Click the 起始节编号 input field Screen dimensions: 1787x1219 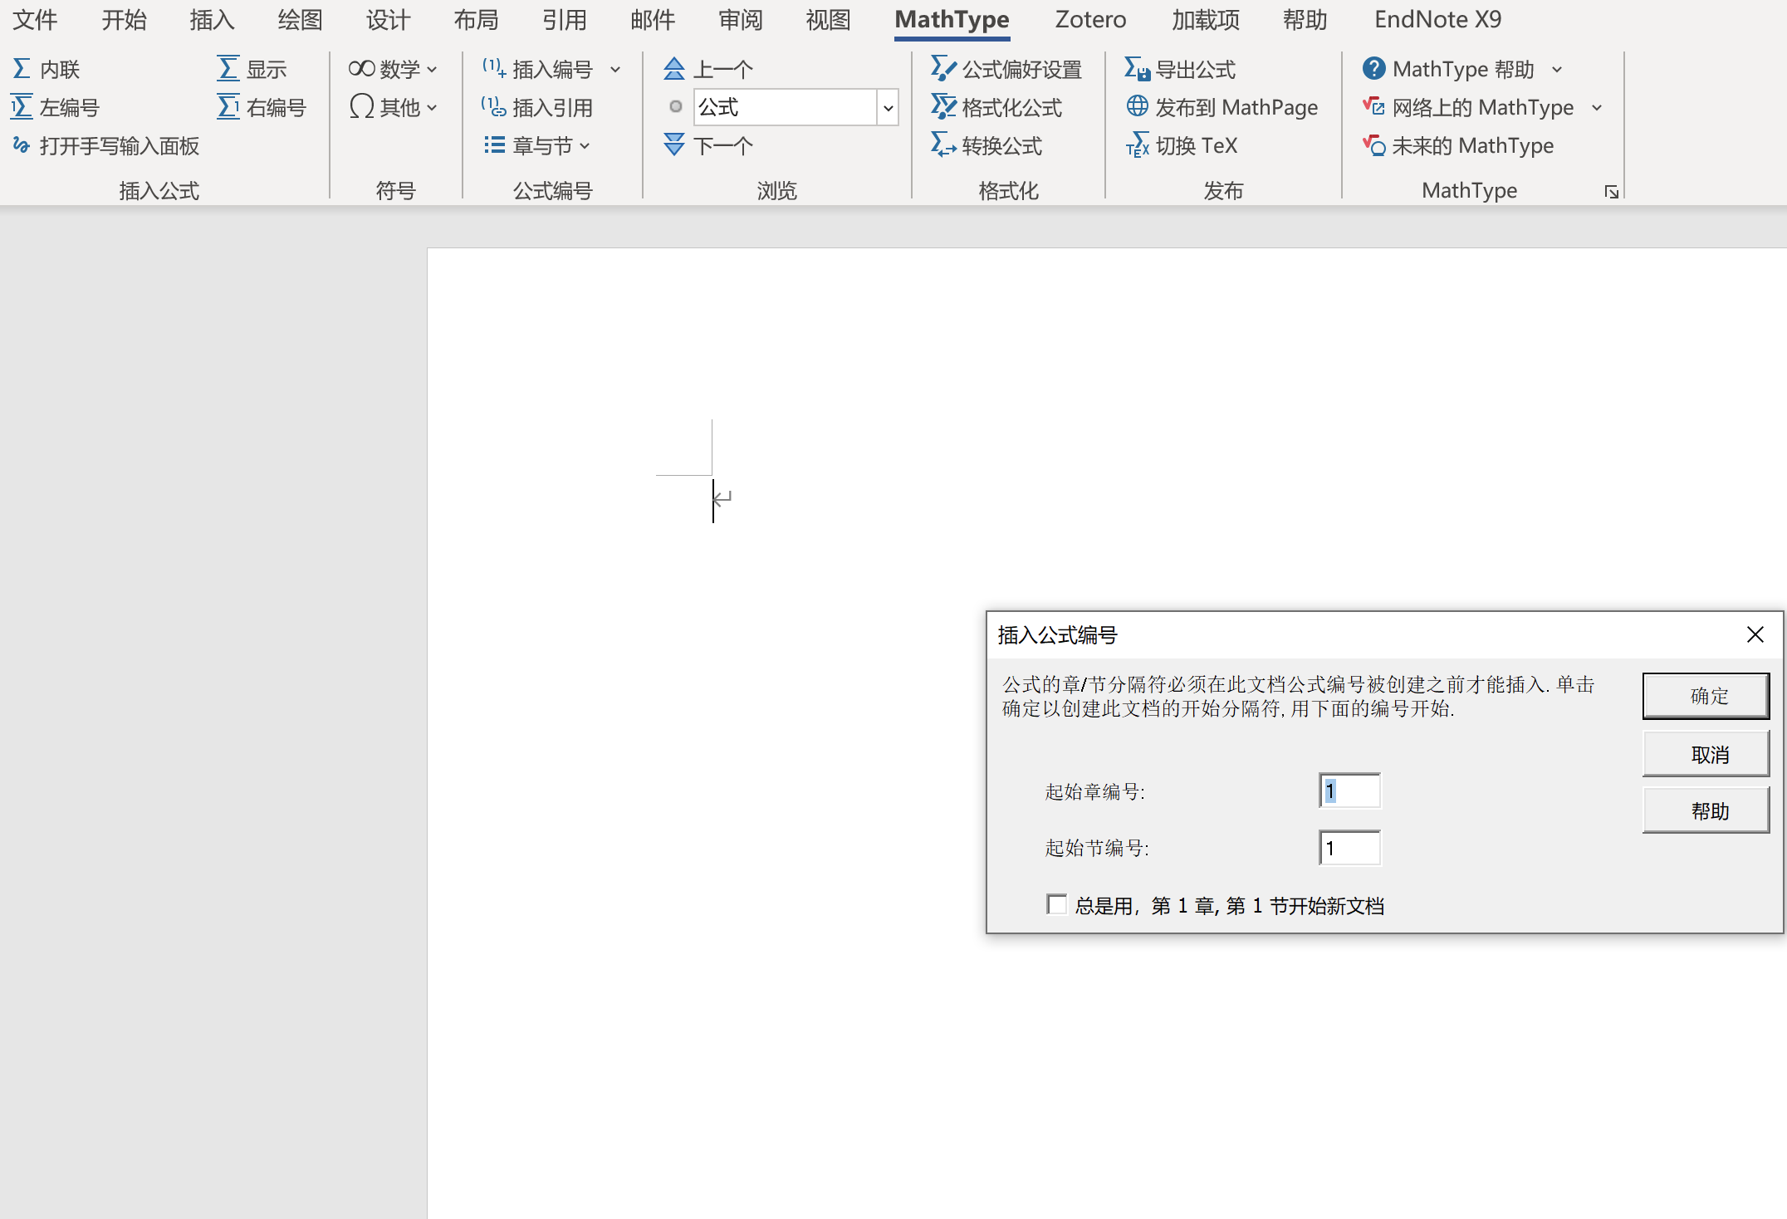click(x=1349, y=848)
